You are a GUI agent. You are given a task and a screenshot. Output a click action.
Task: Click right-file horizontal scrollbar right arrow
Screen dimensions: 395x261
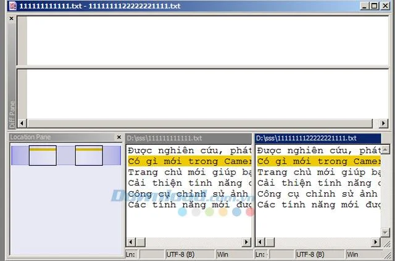click(376, 242)
